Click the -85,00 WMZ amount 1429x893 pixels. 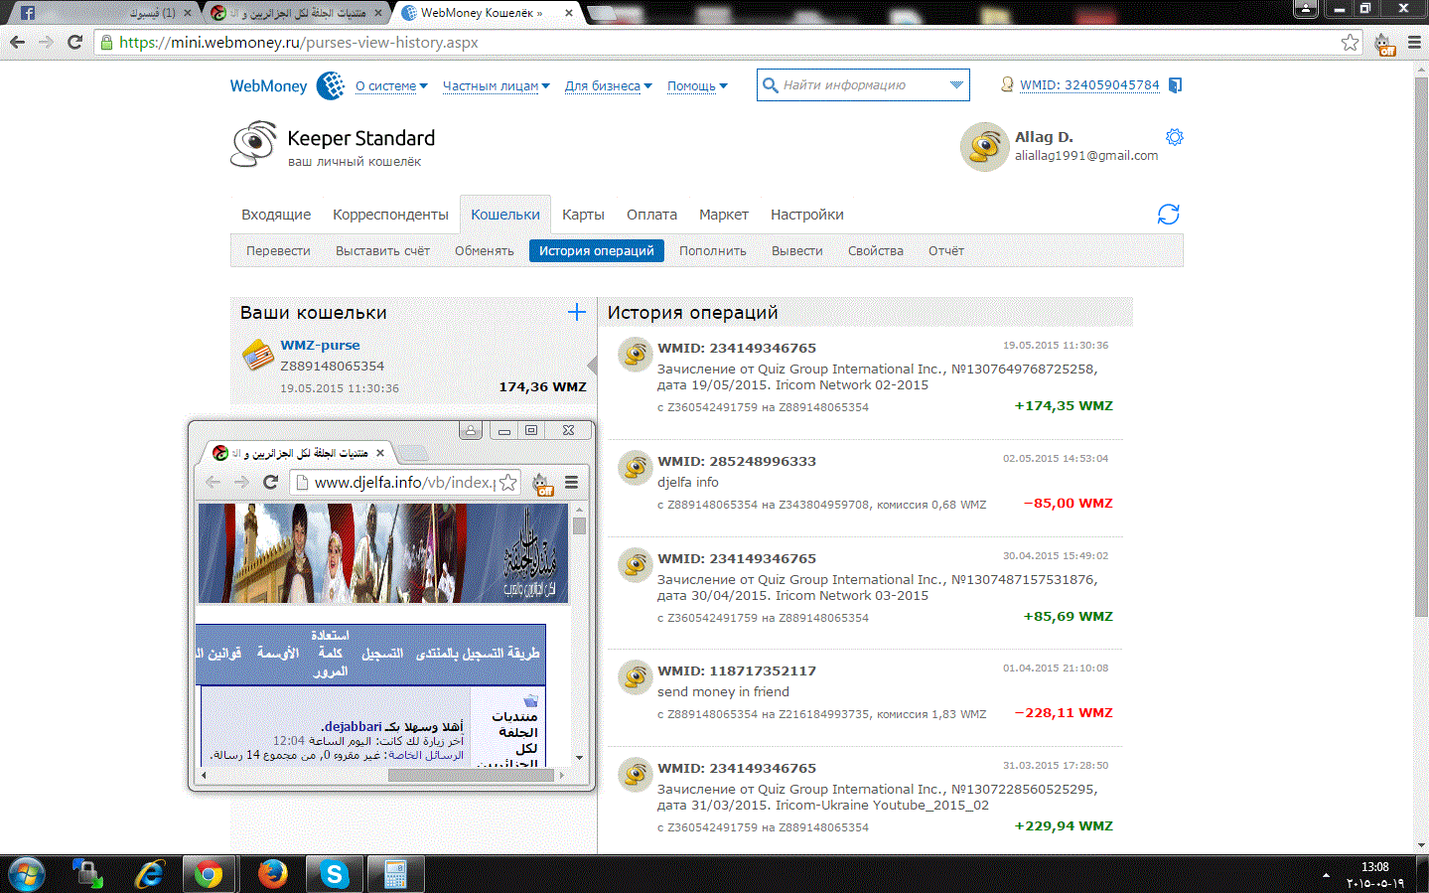[1069, 504]
